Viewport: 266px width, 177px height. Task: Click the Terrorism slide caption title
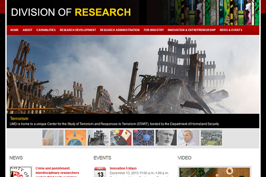pos(19,119)
